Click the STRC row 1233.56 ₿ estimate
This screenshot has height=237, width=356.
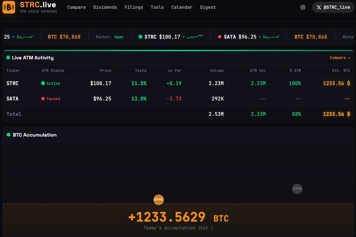(x=337, y=83)
